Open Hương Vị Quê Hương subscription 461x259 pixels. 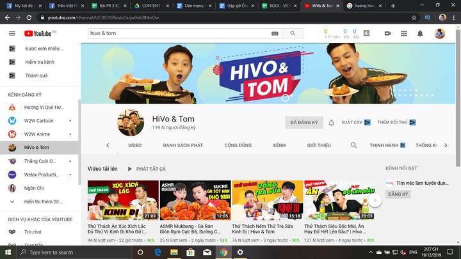[40, 107]
